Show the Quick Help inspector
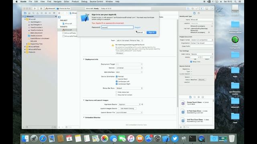 [199, 13]
